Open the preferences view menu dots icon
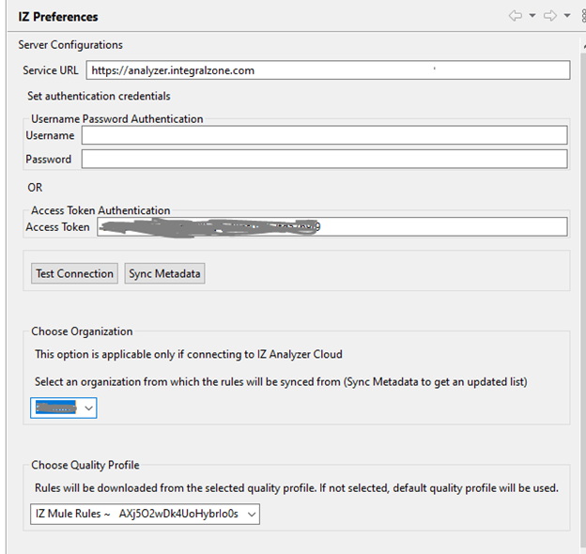The height and width of the screenshot is (554, 586). (582, 16)
